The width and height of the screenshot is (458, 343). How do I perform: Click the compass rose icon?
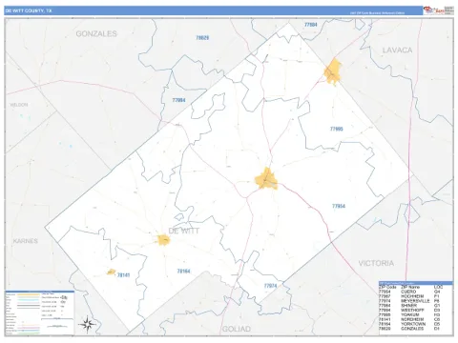(x=87, y=324)
